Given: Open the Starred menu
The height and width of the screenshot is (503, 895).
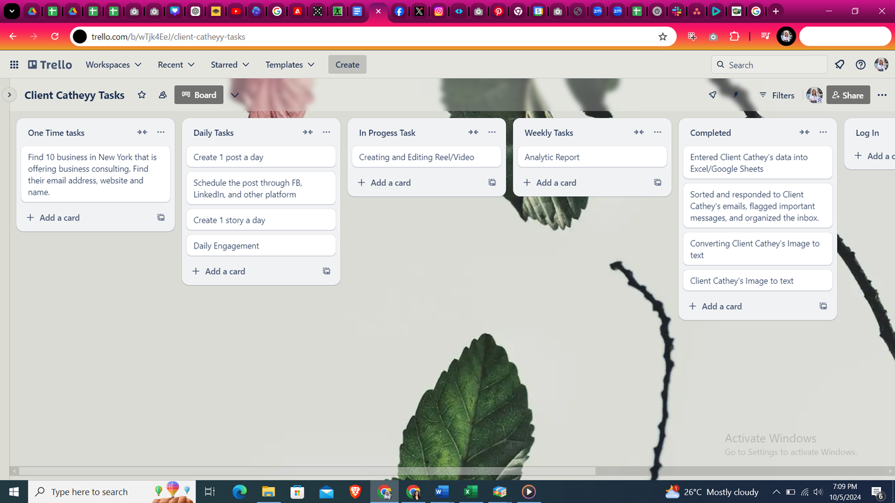Looking at the screenshot, I should coord(230,65).
